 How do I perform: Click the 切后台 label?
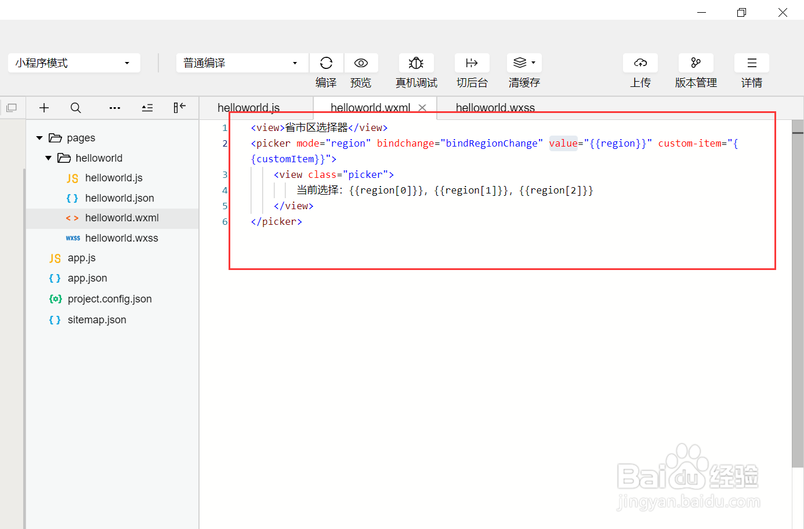472,83
